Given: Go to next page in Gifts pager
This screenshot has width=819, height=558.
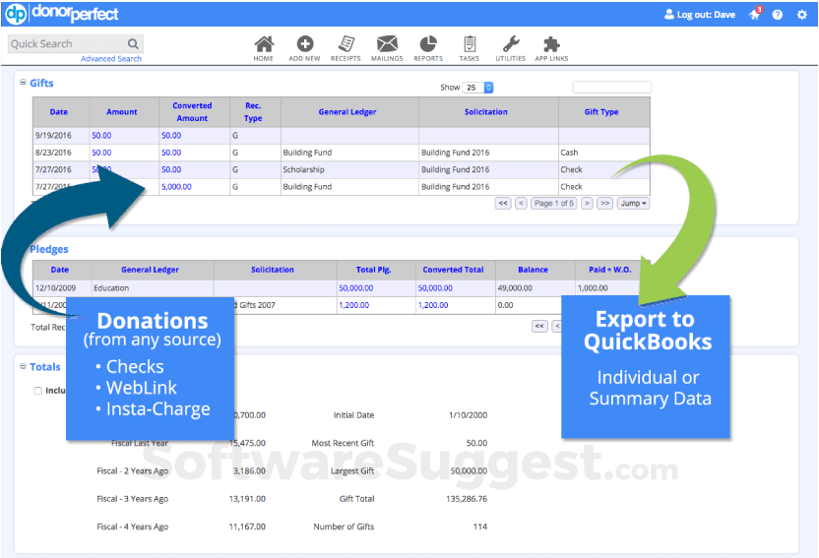Looking at the screenshot, I should click(587, 203).
